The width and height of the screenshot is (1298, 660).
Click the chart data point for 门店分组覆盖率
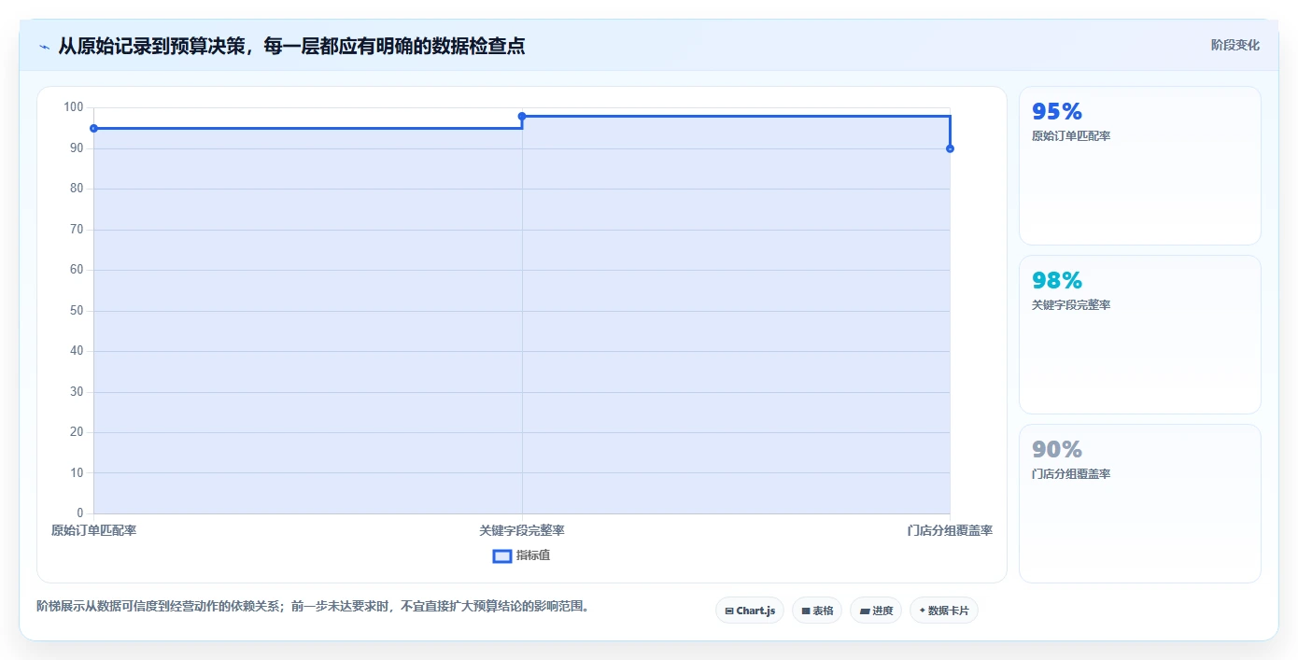point(950,148)
